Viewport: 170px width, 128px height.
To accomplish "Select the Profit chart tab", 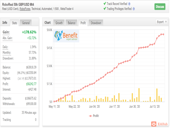I will pyautogui.click(x=83, y=23).
